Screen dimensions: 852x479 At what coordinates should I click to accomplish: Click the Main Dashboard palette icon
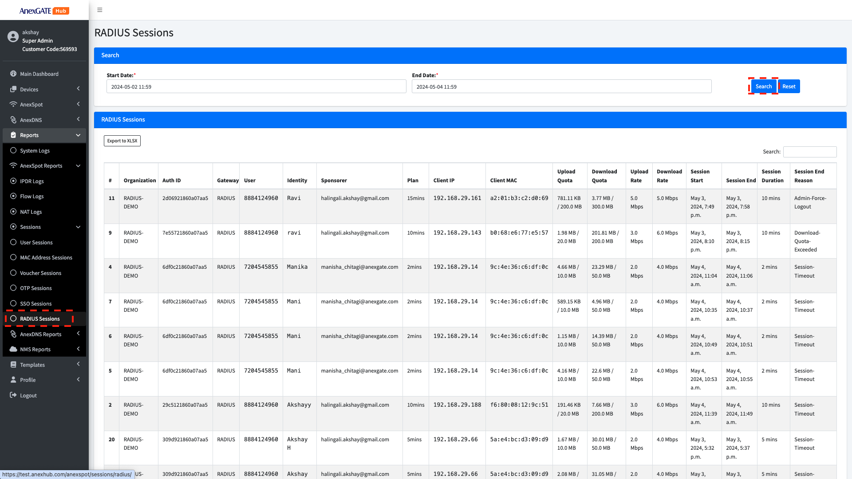click(13, 74)
